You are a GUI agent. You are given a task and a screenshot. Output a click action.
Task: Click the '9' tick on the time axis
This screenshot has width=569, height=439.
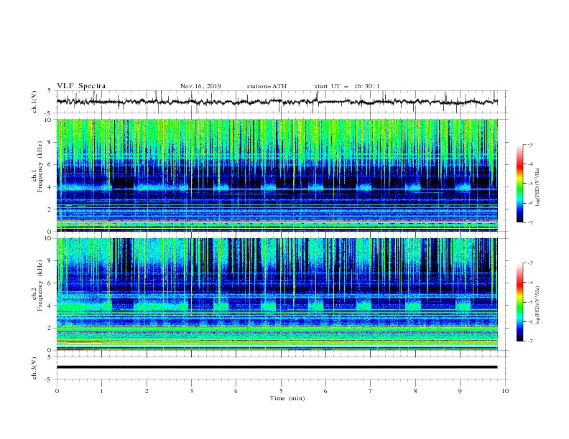click(x=460, y=391)
